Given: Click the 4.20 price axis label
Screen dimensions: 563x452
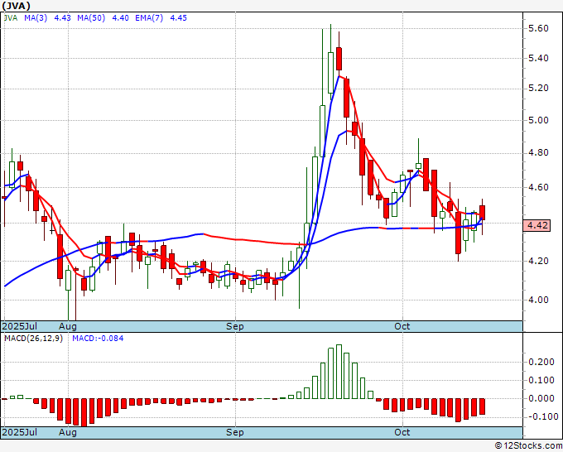Looking at the screenshot, I should pos(538,261).
